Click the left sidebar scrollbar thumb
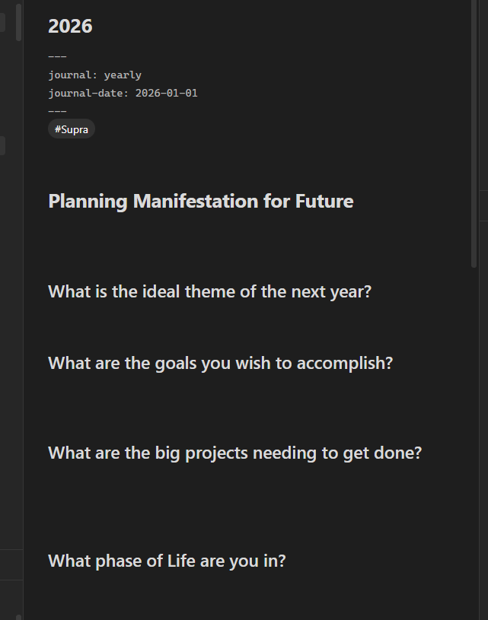The image size is (488, 620). click(18, 23)
